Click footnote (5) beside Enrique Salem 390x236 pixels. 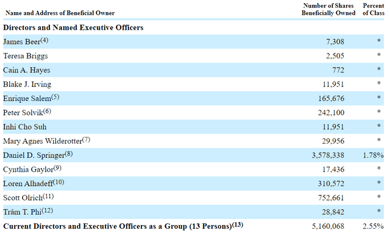tap(55, 97)
